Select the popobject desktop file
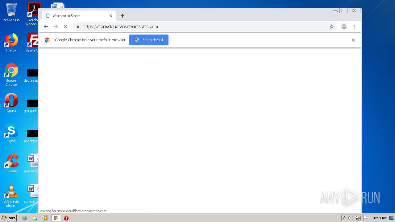395x222 pixels. [31, 136]
